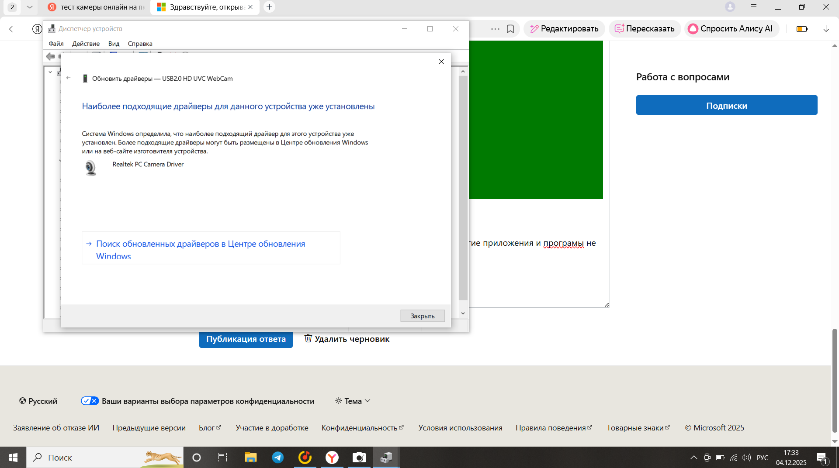The width and height of the screenshot is (839, 468).
Task: Open privacy choices toggle link
Action: (198, 401)
